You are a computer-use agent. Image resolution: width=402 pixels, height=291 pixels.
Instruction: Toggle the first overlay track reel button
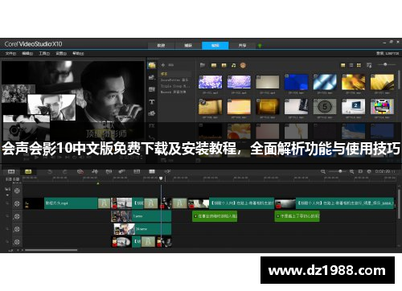pyautogui.click(x=17, y=216)
